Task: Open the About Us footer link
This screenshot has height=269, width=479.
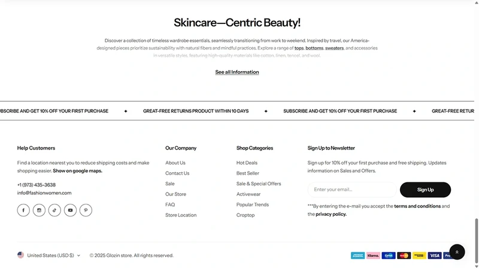Action: click(x=175, y=163)
